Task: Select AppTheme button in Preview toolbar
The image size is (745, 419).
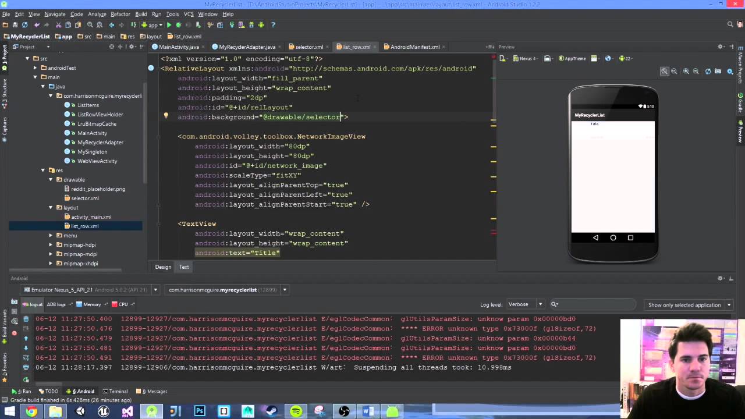Action: tap(573, 58)
